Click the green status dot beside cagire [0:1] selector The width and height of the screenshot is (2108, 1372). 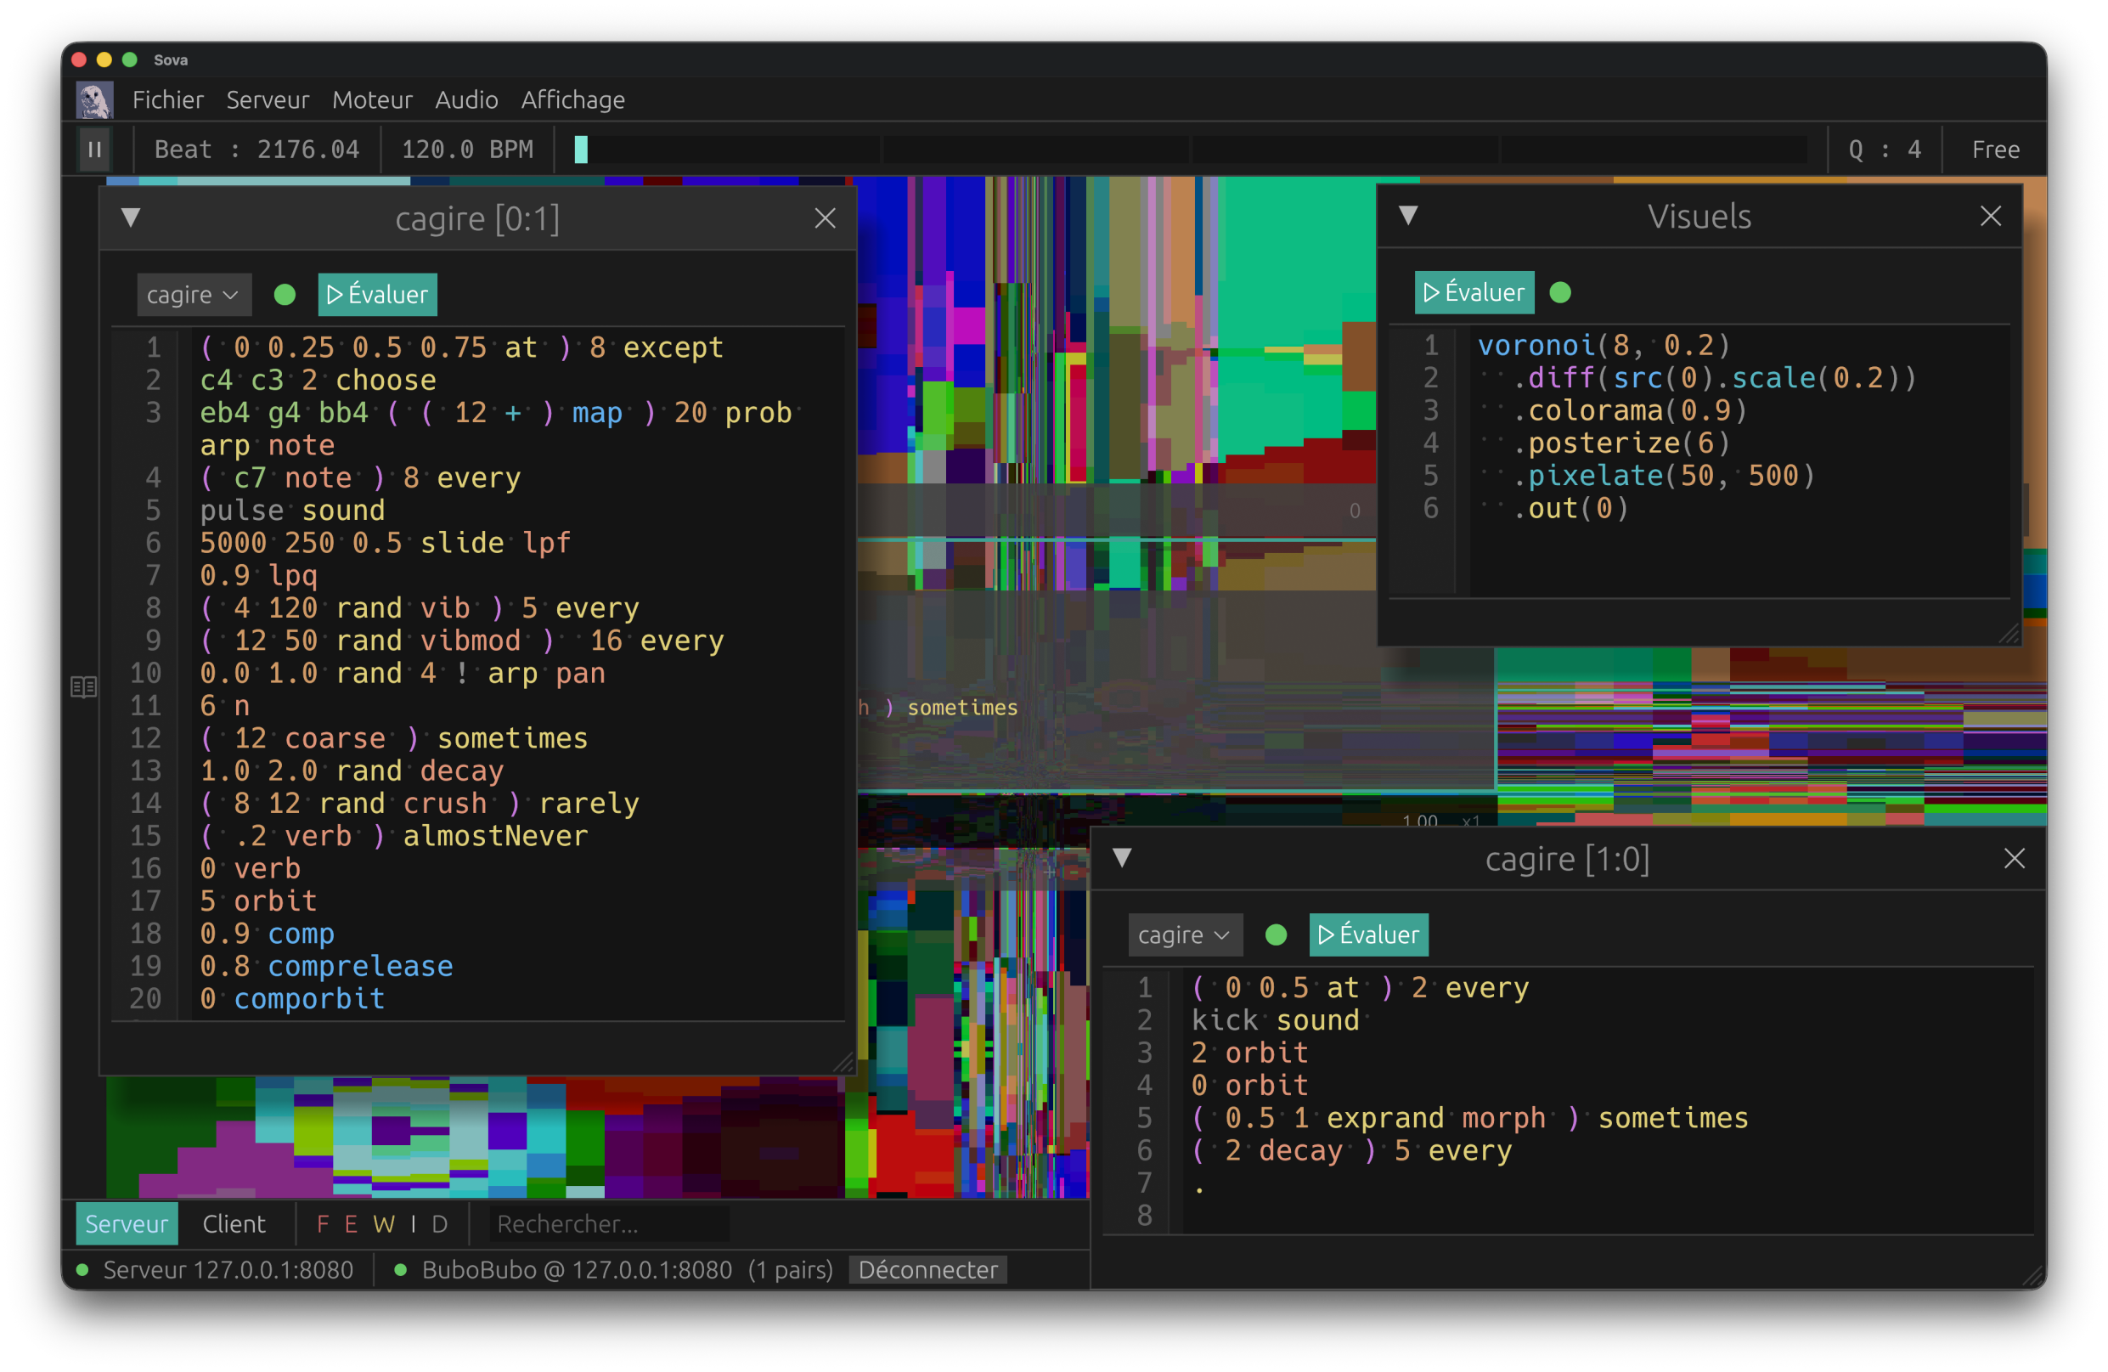pos(285,294)
